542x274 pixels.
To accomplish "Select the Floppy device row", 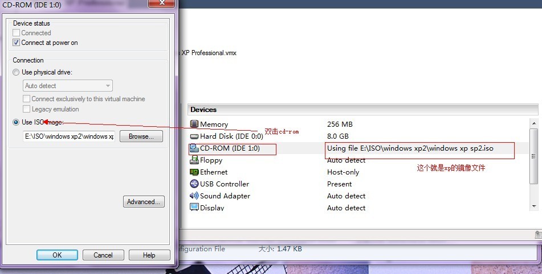I will coord(211,160).
